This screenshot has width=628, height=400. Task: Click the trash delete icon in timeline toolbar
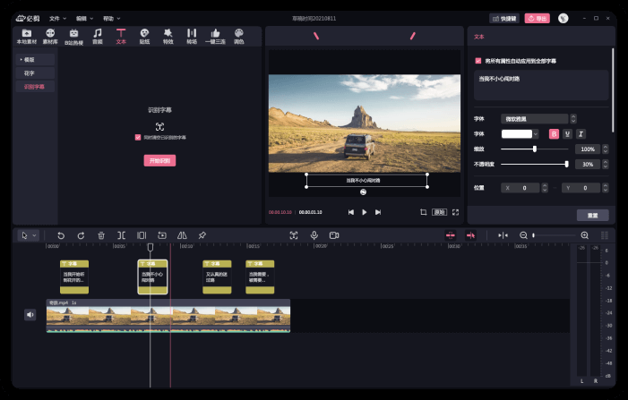click(101, 234)
